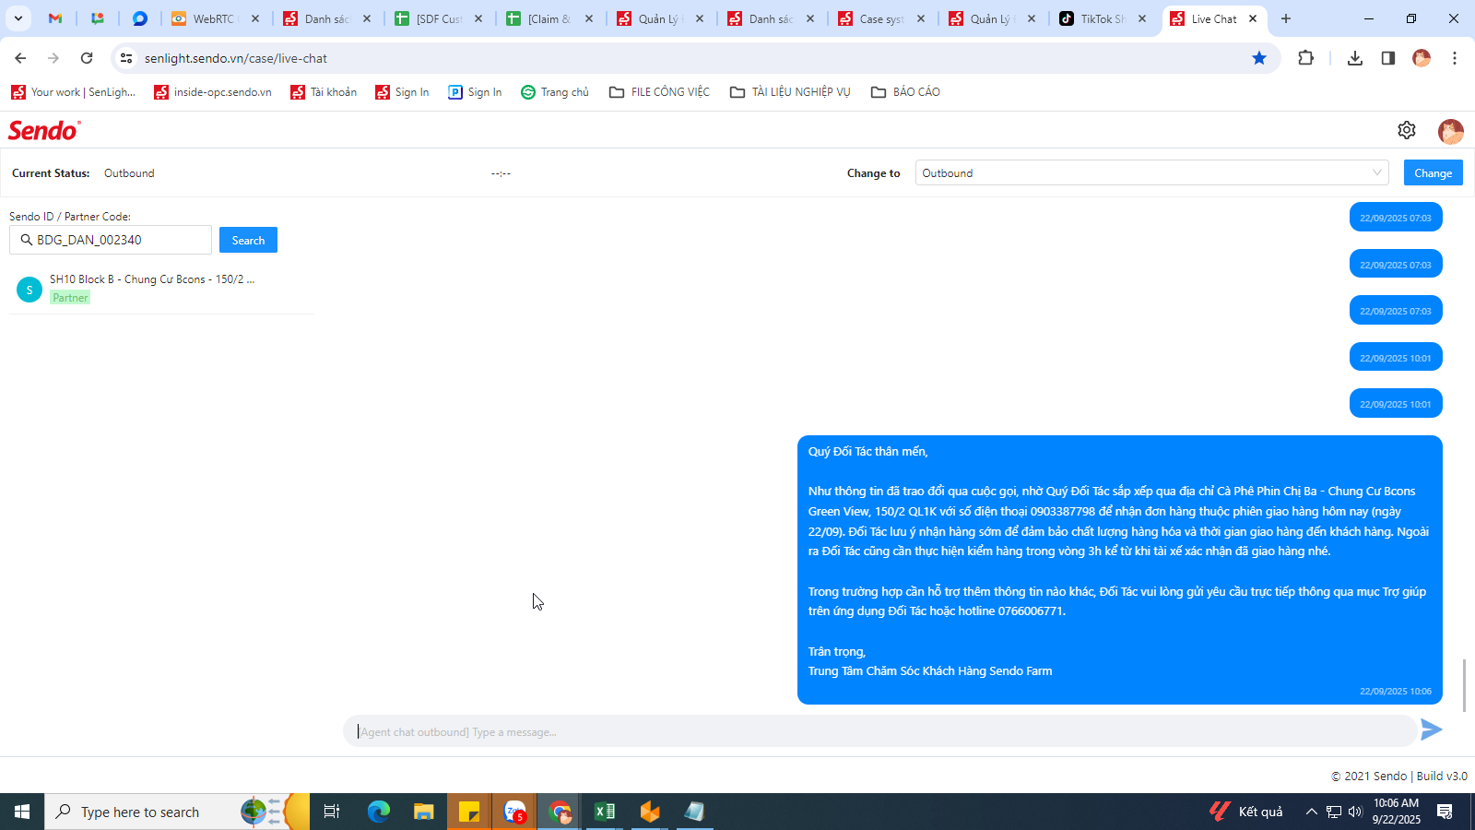1475x830 pixels.
Task: Open Chrome downloads icon
Action: [1354, 58]
